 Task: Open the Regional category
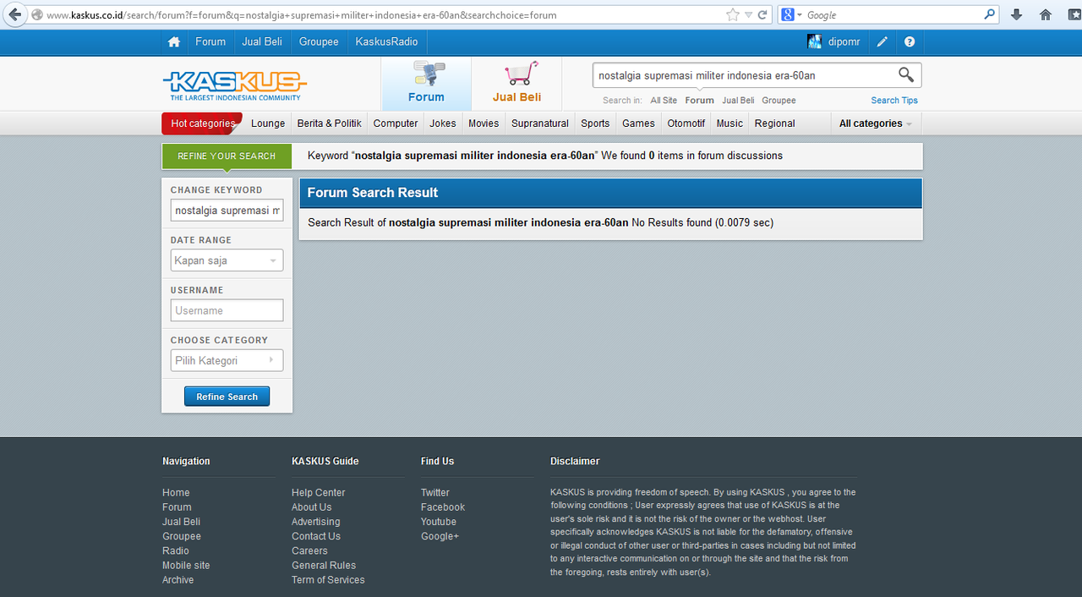pyautogui.click(x=775, y=123)
